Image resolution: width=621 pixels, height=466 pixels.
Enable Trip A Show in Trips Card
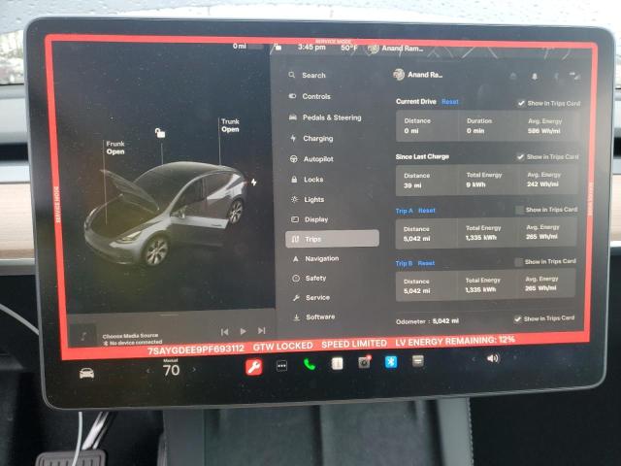pyautogui.click(x=519, y=210)
